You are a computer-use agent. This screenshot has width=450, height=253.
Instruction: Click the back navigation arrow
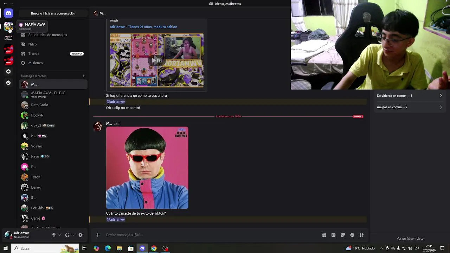[5, 4]
